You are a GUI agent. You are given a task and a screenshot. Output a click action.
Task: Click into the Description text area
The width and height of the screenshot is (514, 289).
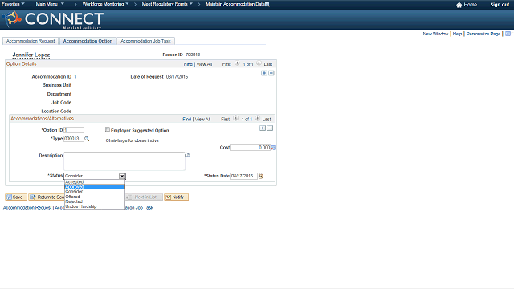point(124,161)
